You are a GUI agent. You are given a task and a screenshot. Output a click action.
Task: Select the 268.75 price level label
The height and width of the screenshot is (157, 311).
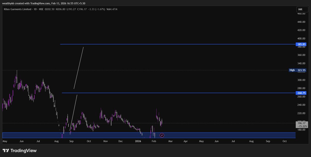[x=301, y=93]
